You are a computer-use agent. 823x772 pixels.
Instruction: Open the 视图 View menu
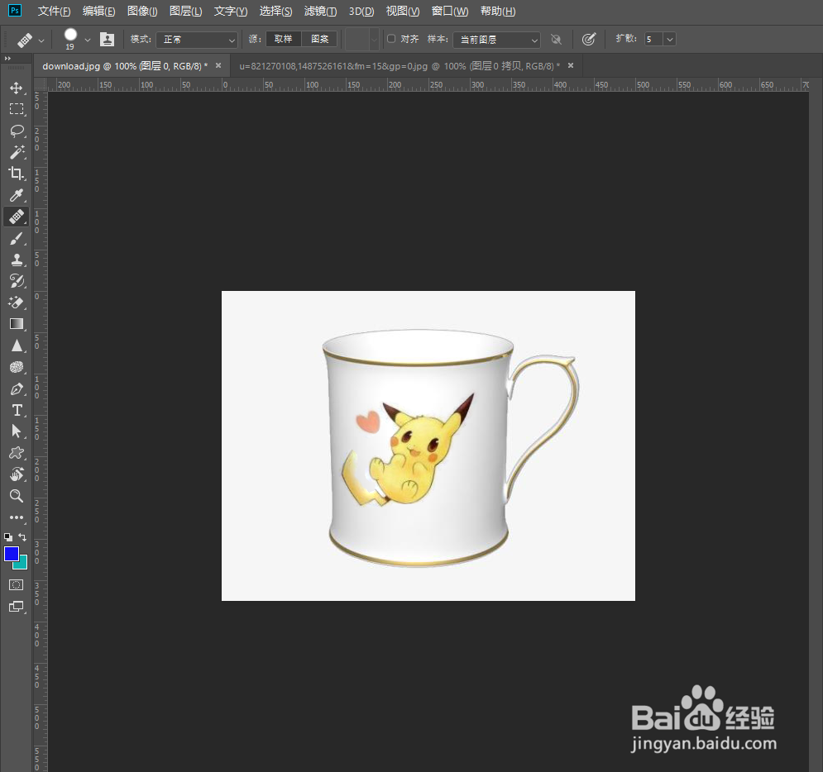point(403,11)
